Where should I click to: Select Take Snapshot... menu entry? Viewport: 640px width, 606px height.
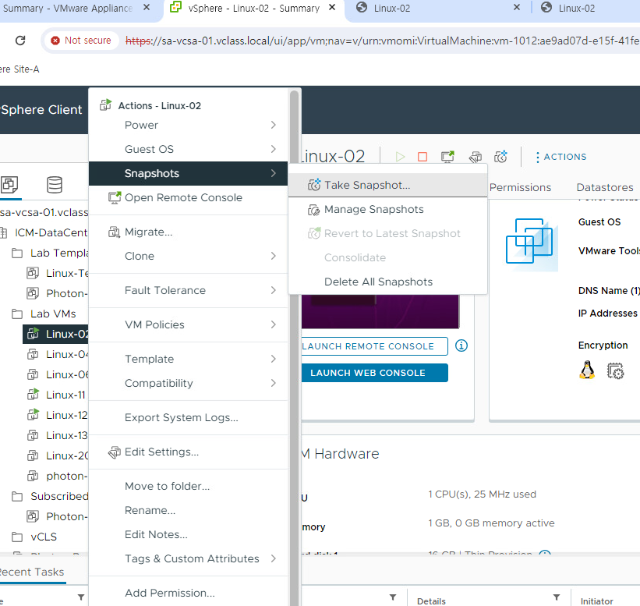coord(387,185)
